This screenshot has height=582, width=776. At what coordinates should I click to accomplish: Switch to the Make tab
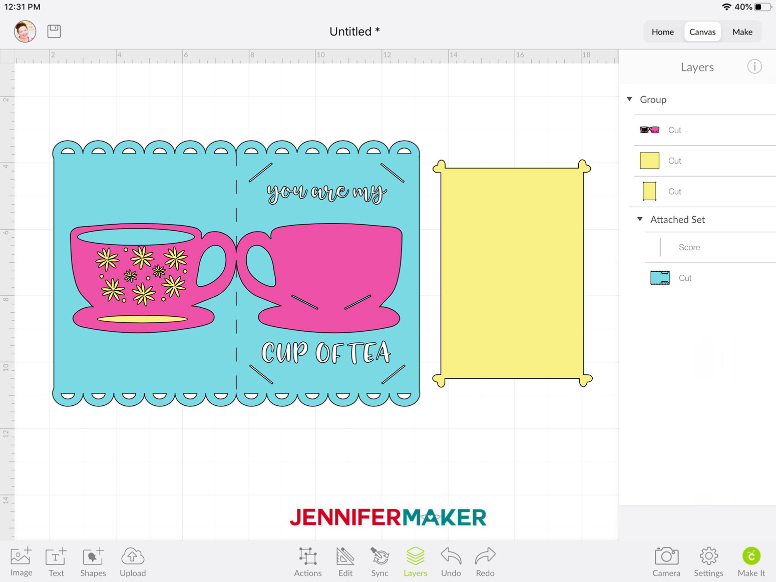tap(742, 32)
